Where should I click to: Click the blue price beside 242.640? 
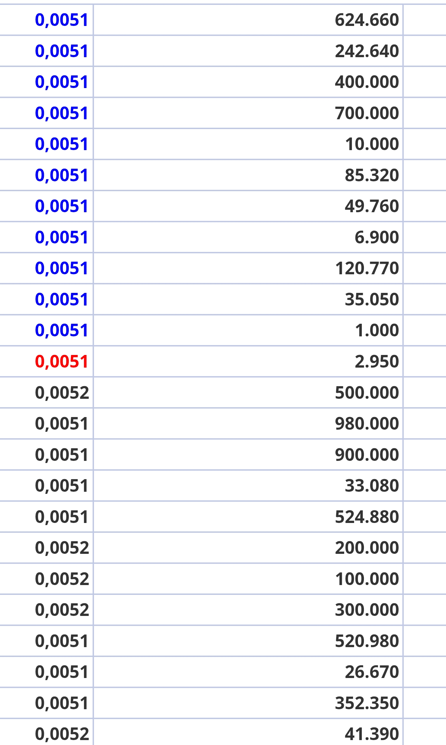61,51
